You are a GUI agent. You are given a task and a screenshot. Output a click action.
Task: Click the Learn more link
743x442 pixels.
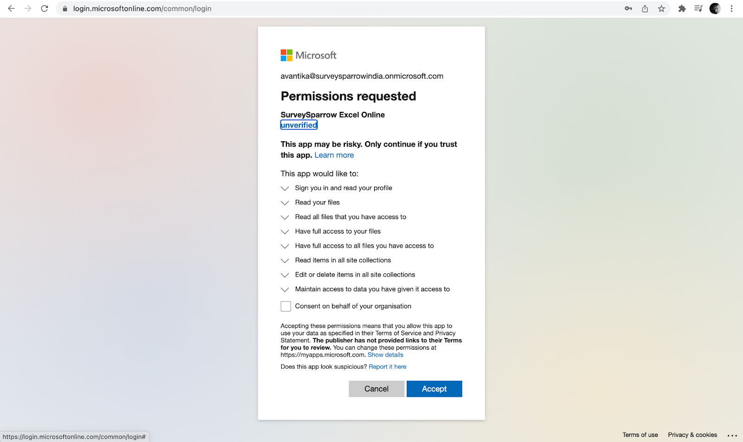tap(334, 155)
